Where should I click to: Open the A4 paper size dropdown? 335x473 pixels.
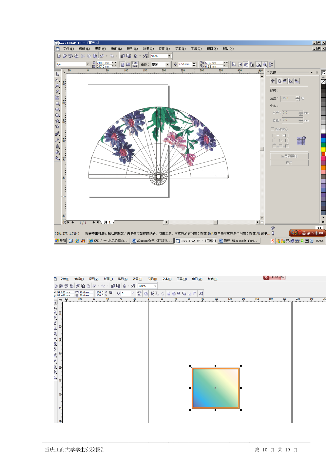[x=88, y=64]
